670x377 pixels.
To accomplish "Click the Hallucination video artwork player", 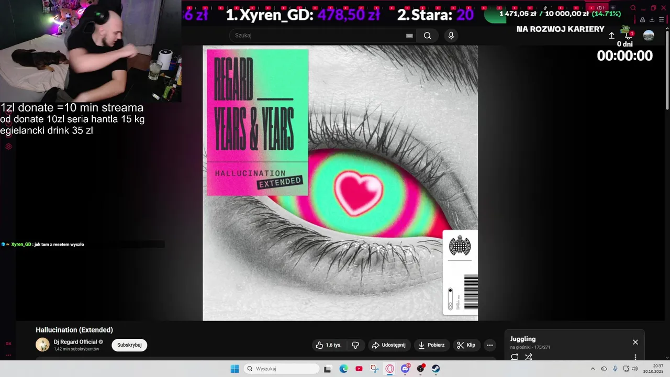I will 340,183.
